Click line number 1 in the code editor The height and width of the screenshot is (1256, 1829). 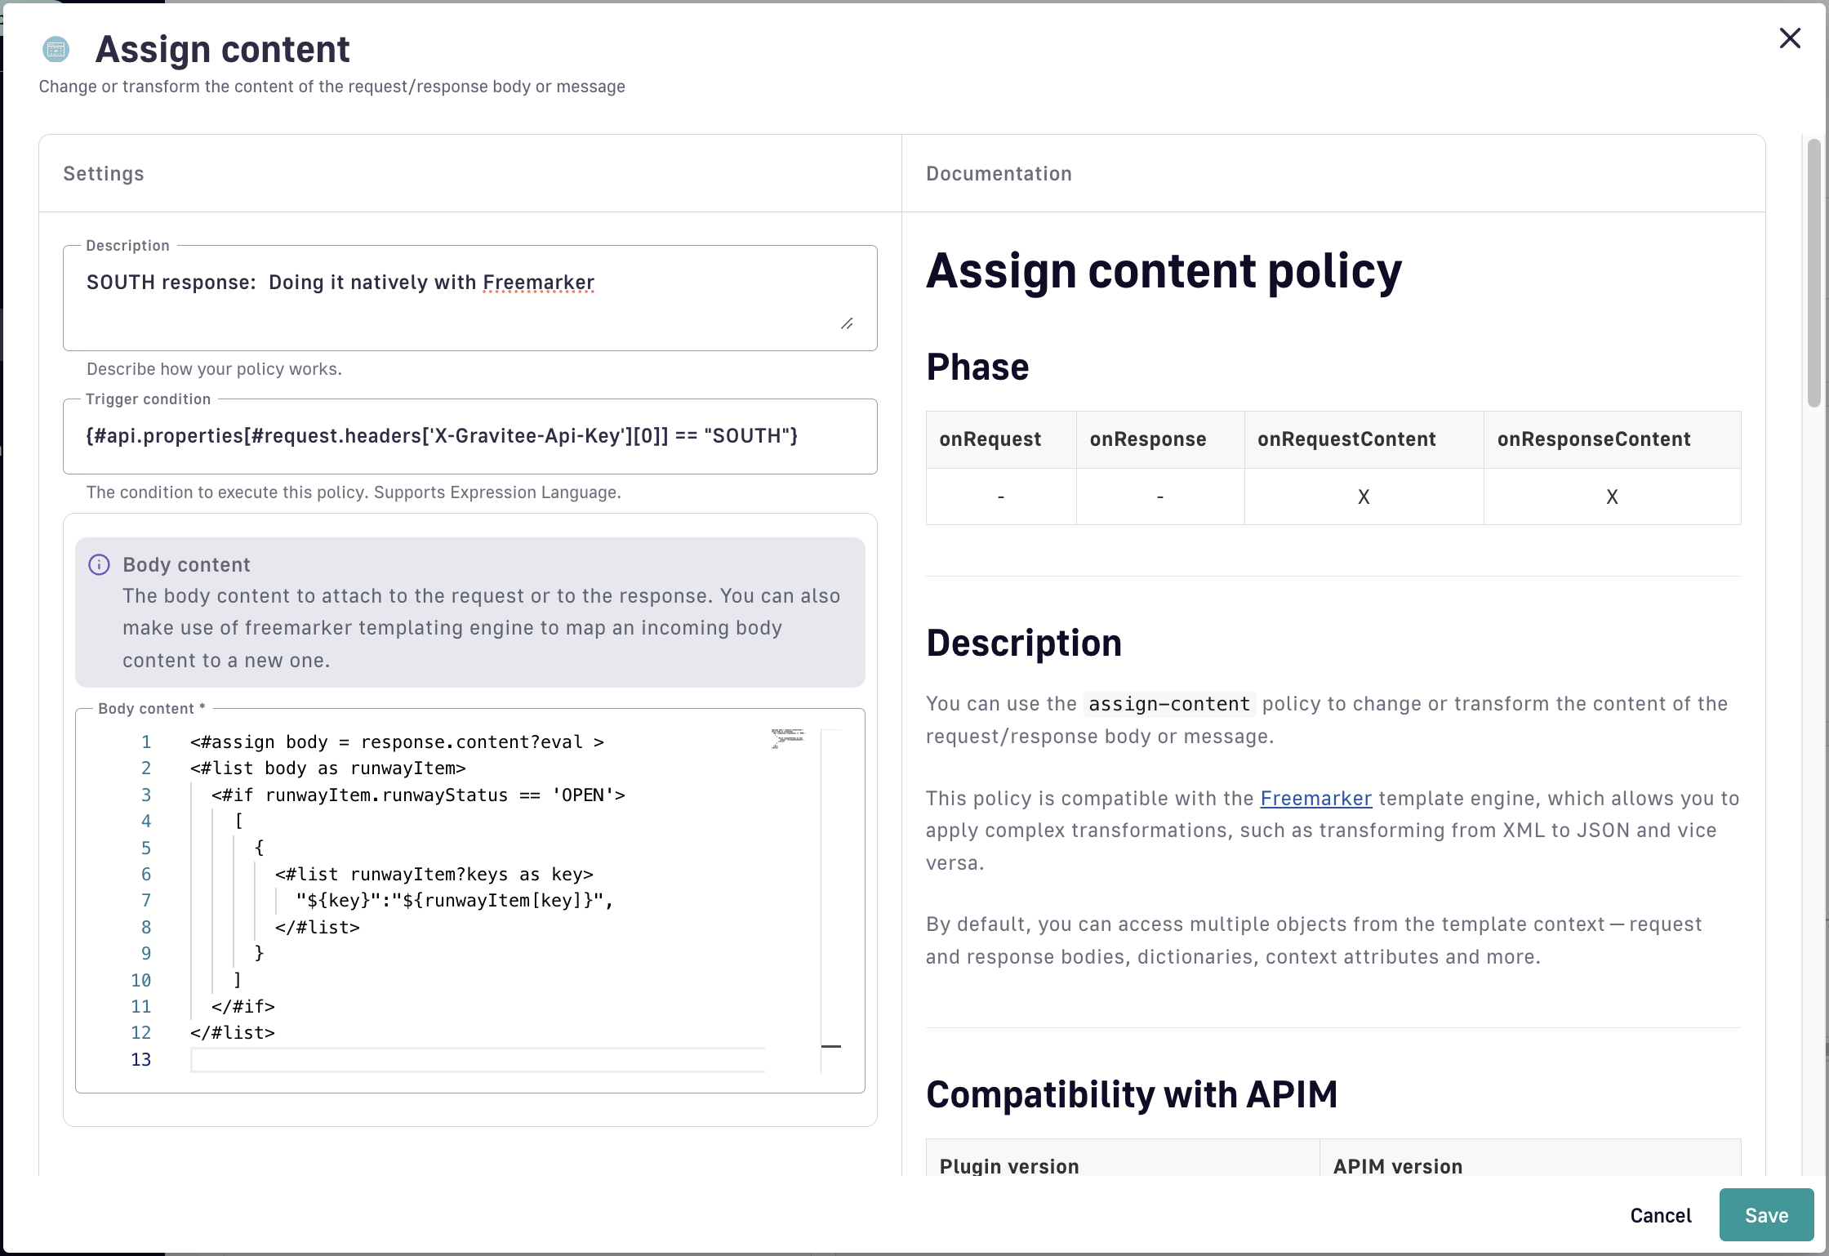click(x=146, y=742)
